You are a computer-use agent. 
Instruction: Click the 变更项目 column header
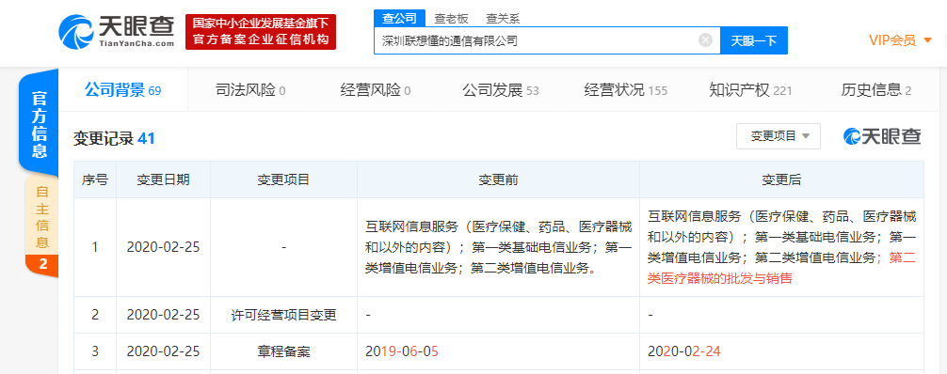284,179
